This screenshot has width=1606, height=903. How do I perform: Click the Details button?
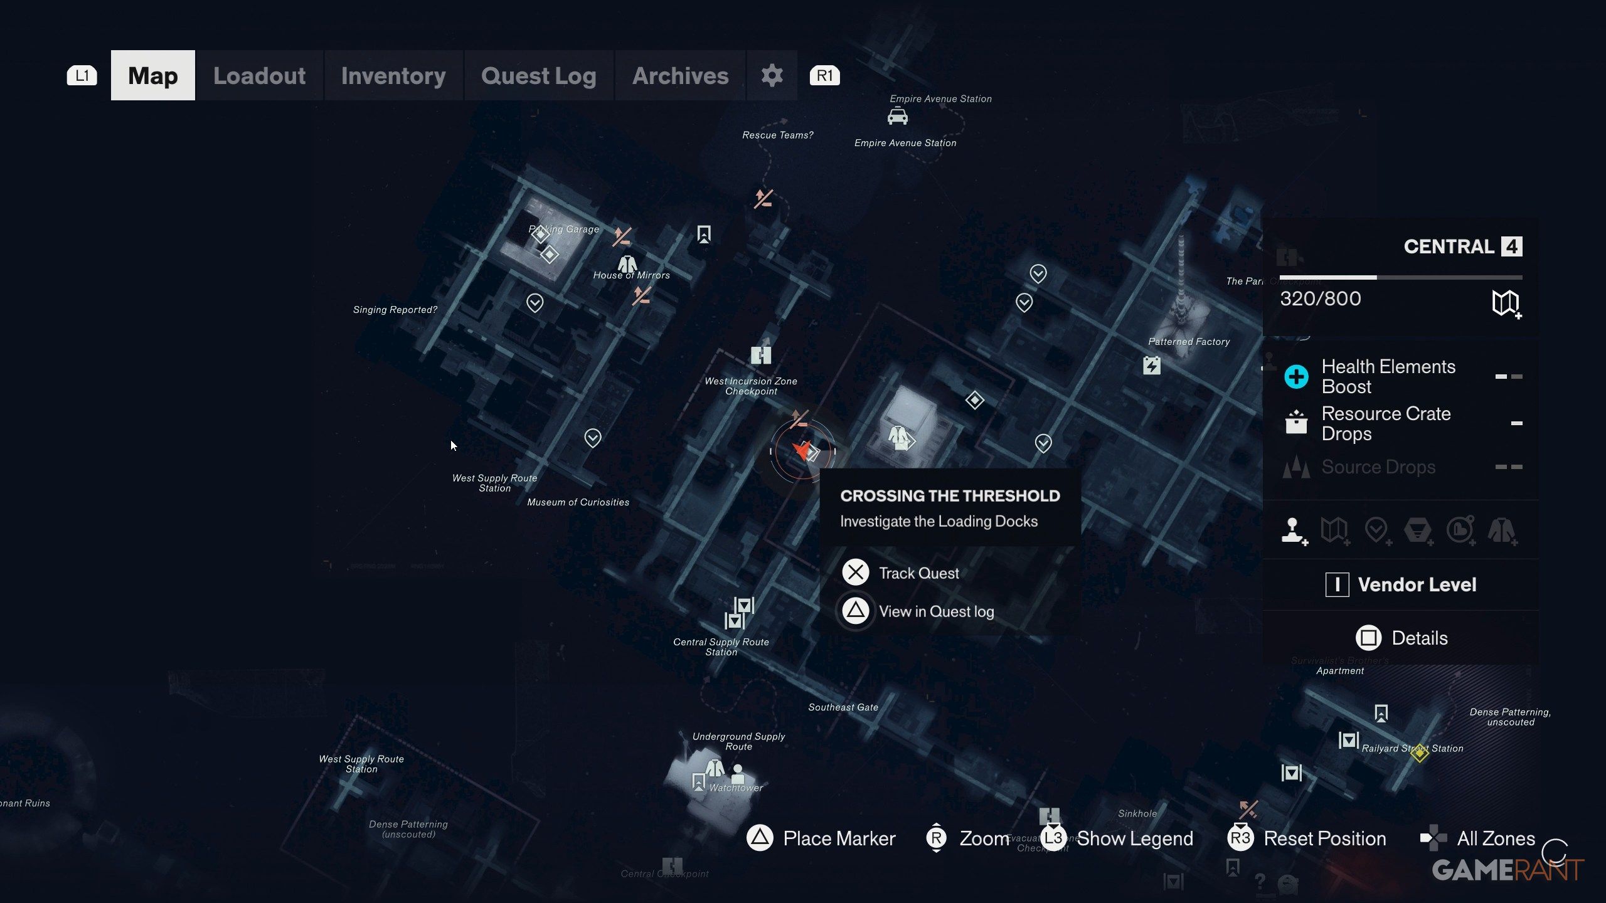point(1401,638)
